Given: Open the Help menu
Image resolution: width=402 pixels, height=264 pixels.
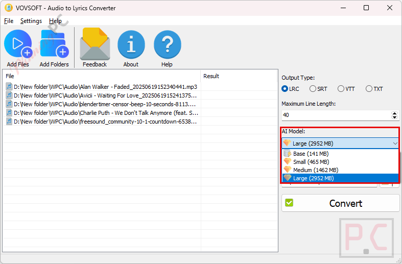Looking at the screenshot, I should pyautogui.click(x=55, y=21).
